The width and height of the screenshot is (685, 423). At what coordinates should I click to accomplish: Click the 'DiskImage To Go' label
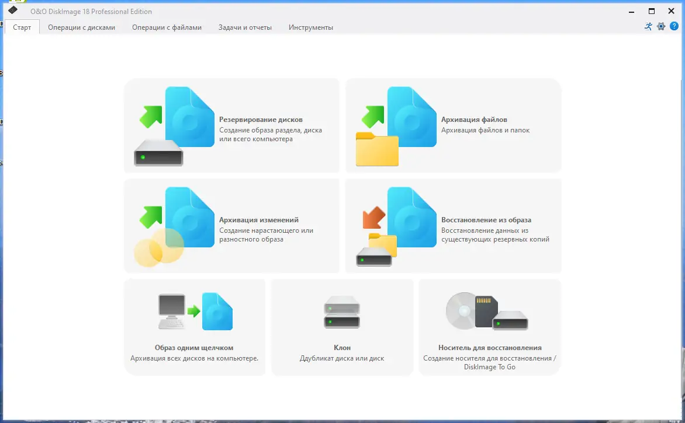(490, 366)
